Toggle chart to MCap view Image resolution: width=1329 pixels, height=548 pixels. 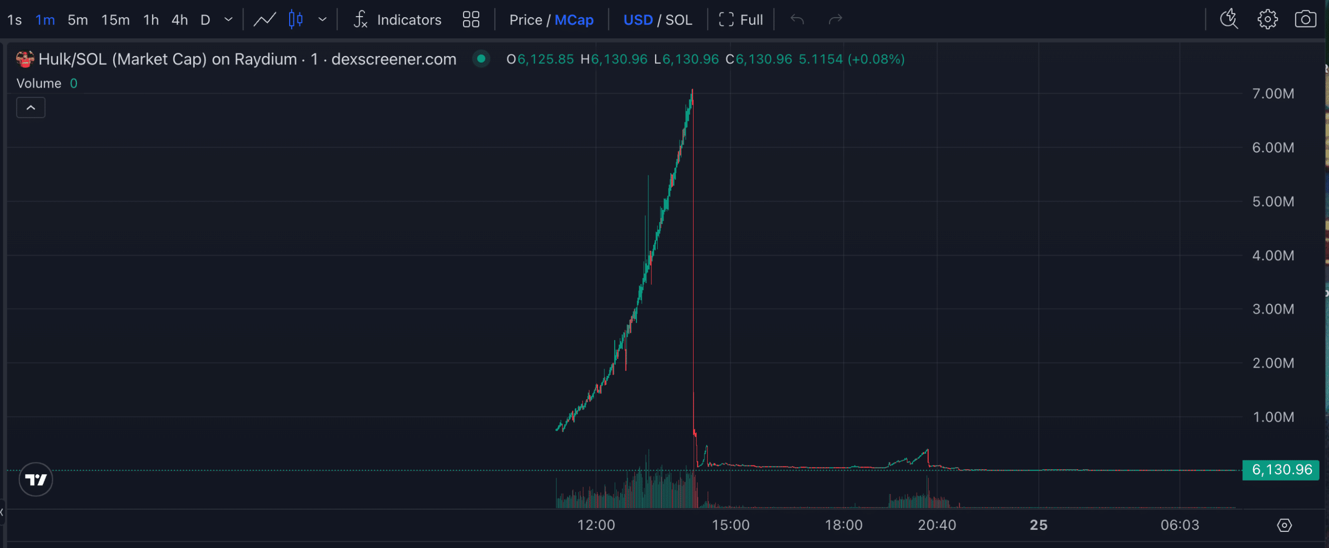coord(574,20)
